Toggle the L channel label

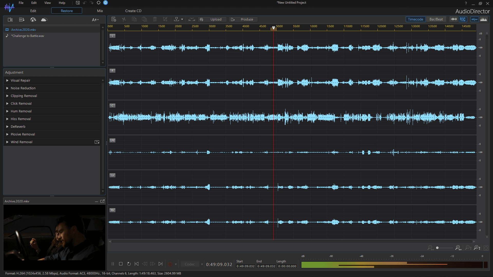click(x=112, y=36)
